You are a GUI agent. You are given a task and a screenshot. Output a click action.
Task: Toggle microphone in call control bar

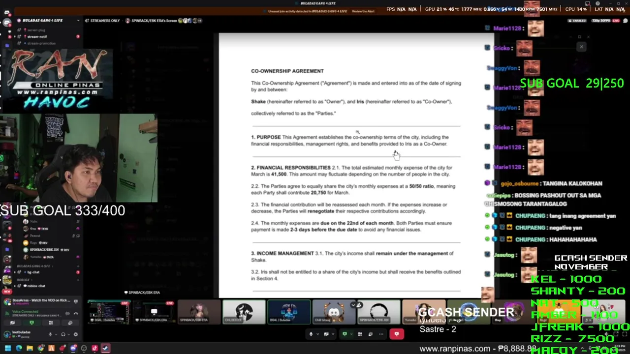(311, 334)
